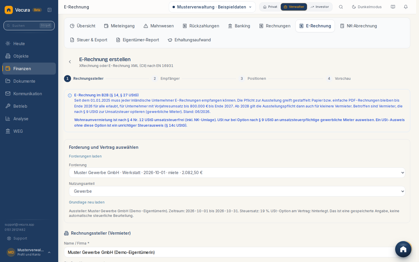419x262 pixels.
Task: Click the building icon beside Rechnungssteller (Vermieter)
Action: [66, 233]
